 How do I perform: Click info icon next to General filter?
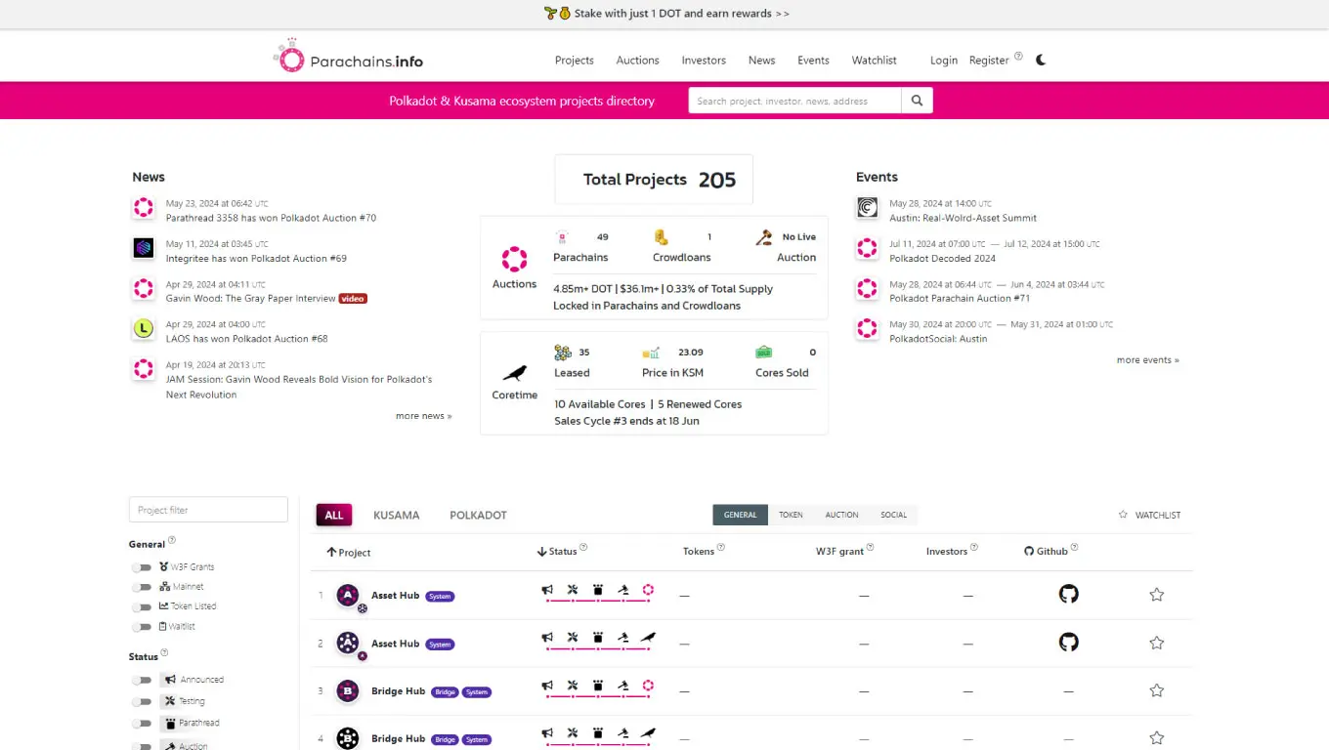point(172,540)
